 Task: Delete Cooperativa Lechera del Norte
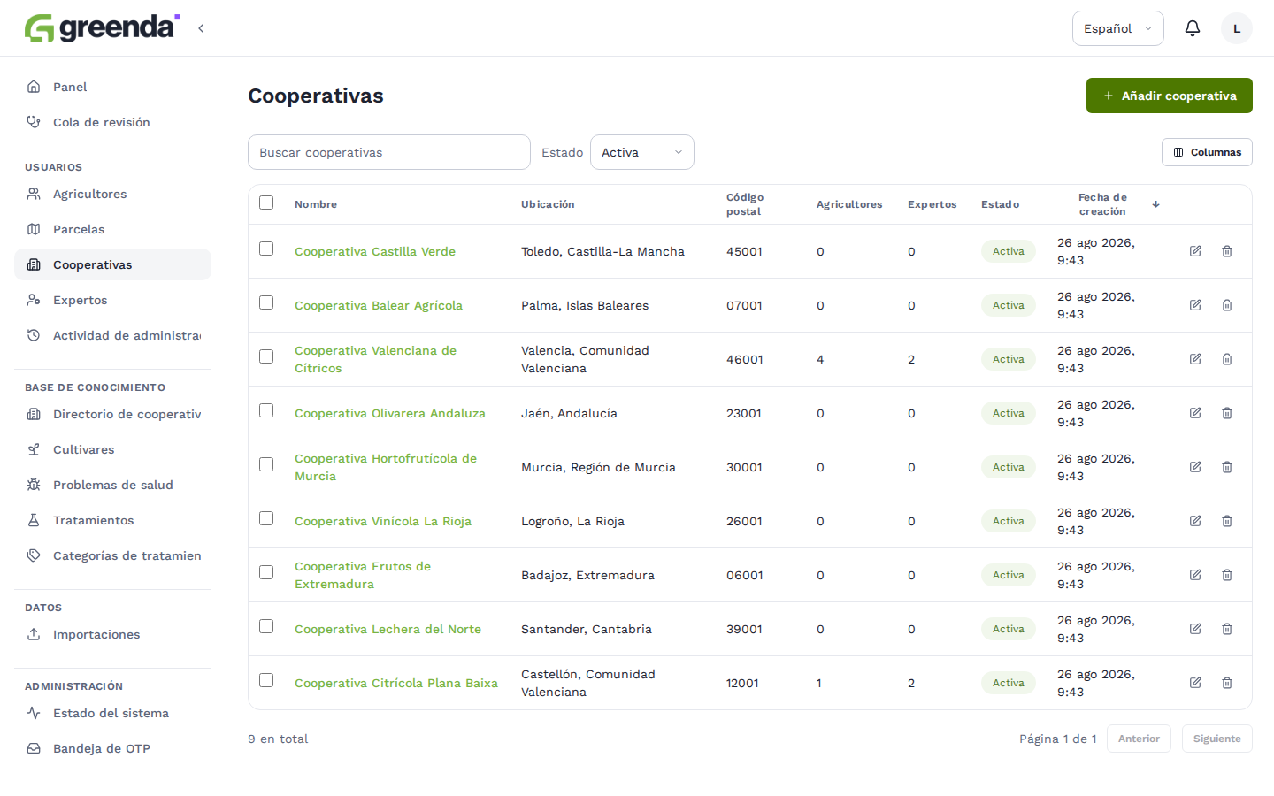pyautogui.click(x=1227, y=629)
